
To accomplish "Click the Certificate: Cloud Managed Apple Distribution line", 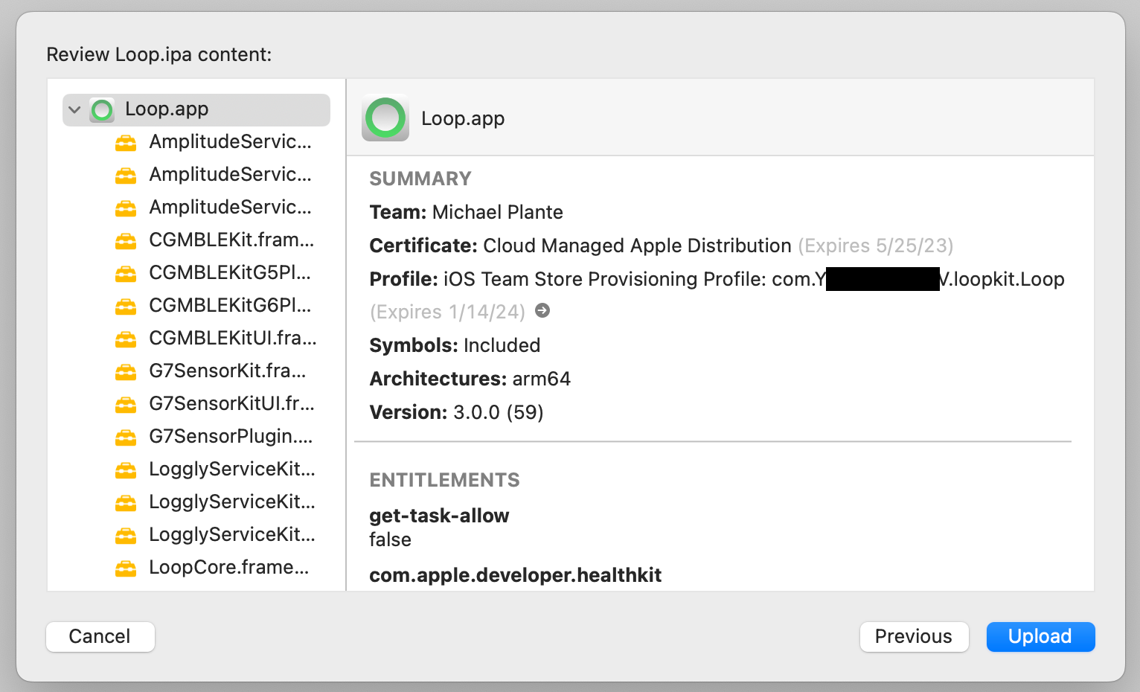I will click(662, 246).
